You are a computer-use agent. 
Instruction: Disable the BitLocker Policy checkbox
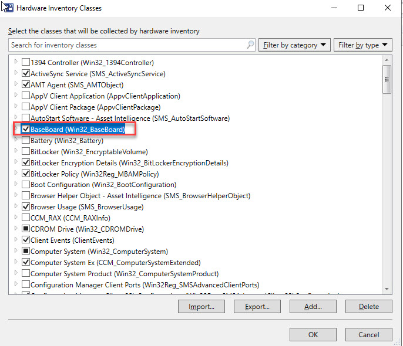[26, 174]
